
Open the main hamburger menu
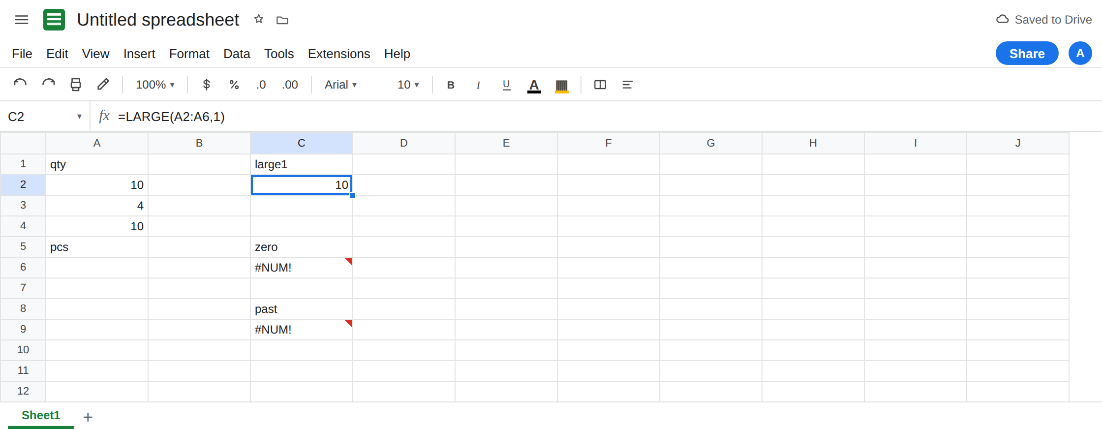(22, 20)
